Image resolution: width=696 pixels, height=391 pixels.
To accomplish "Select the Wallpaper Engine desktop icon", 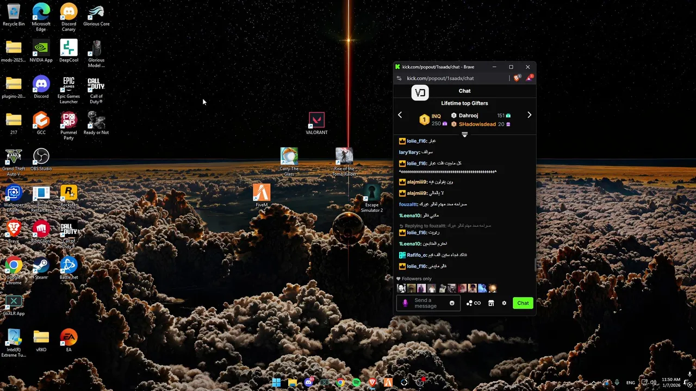I will (14, 199).
